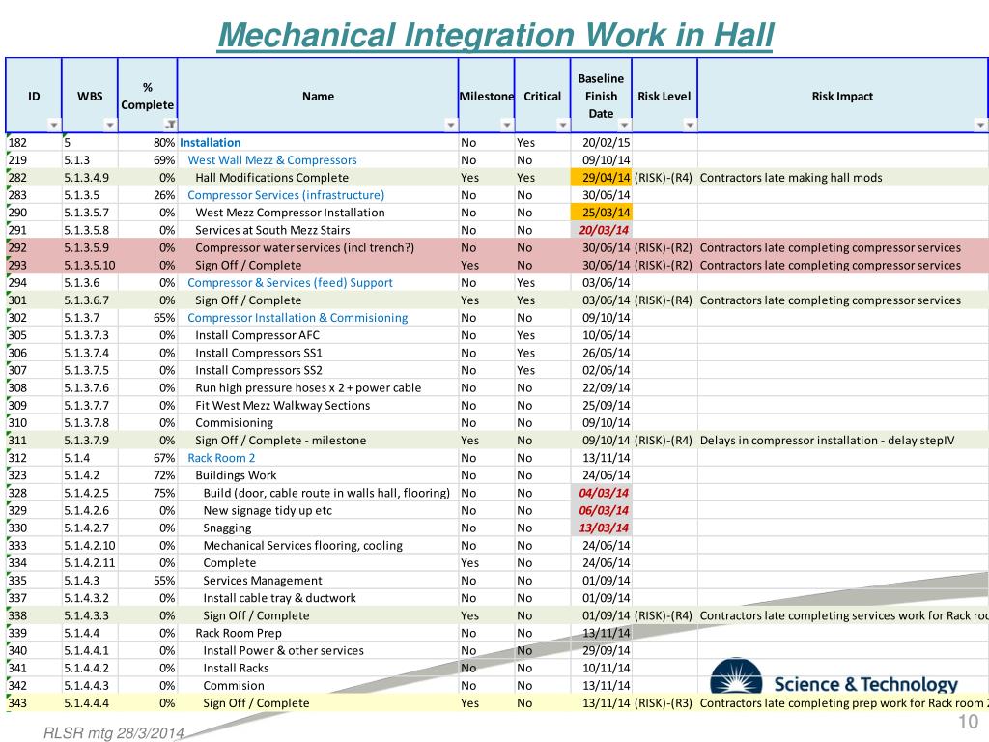Viewport: 989px width, 742px height.
Task: Select 55% complete cell in row 335
Action: click(x=148, y=581)
